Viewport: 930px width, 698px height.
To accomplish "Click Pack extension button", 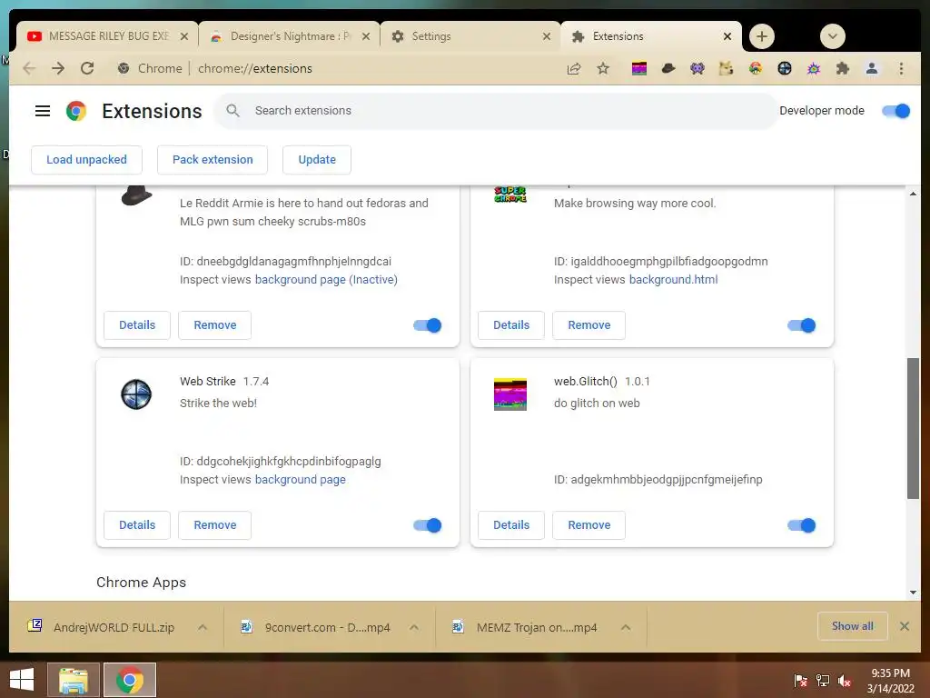I will (213, 160).
